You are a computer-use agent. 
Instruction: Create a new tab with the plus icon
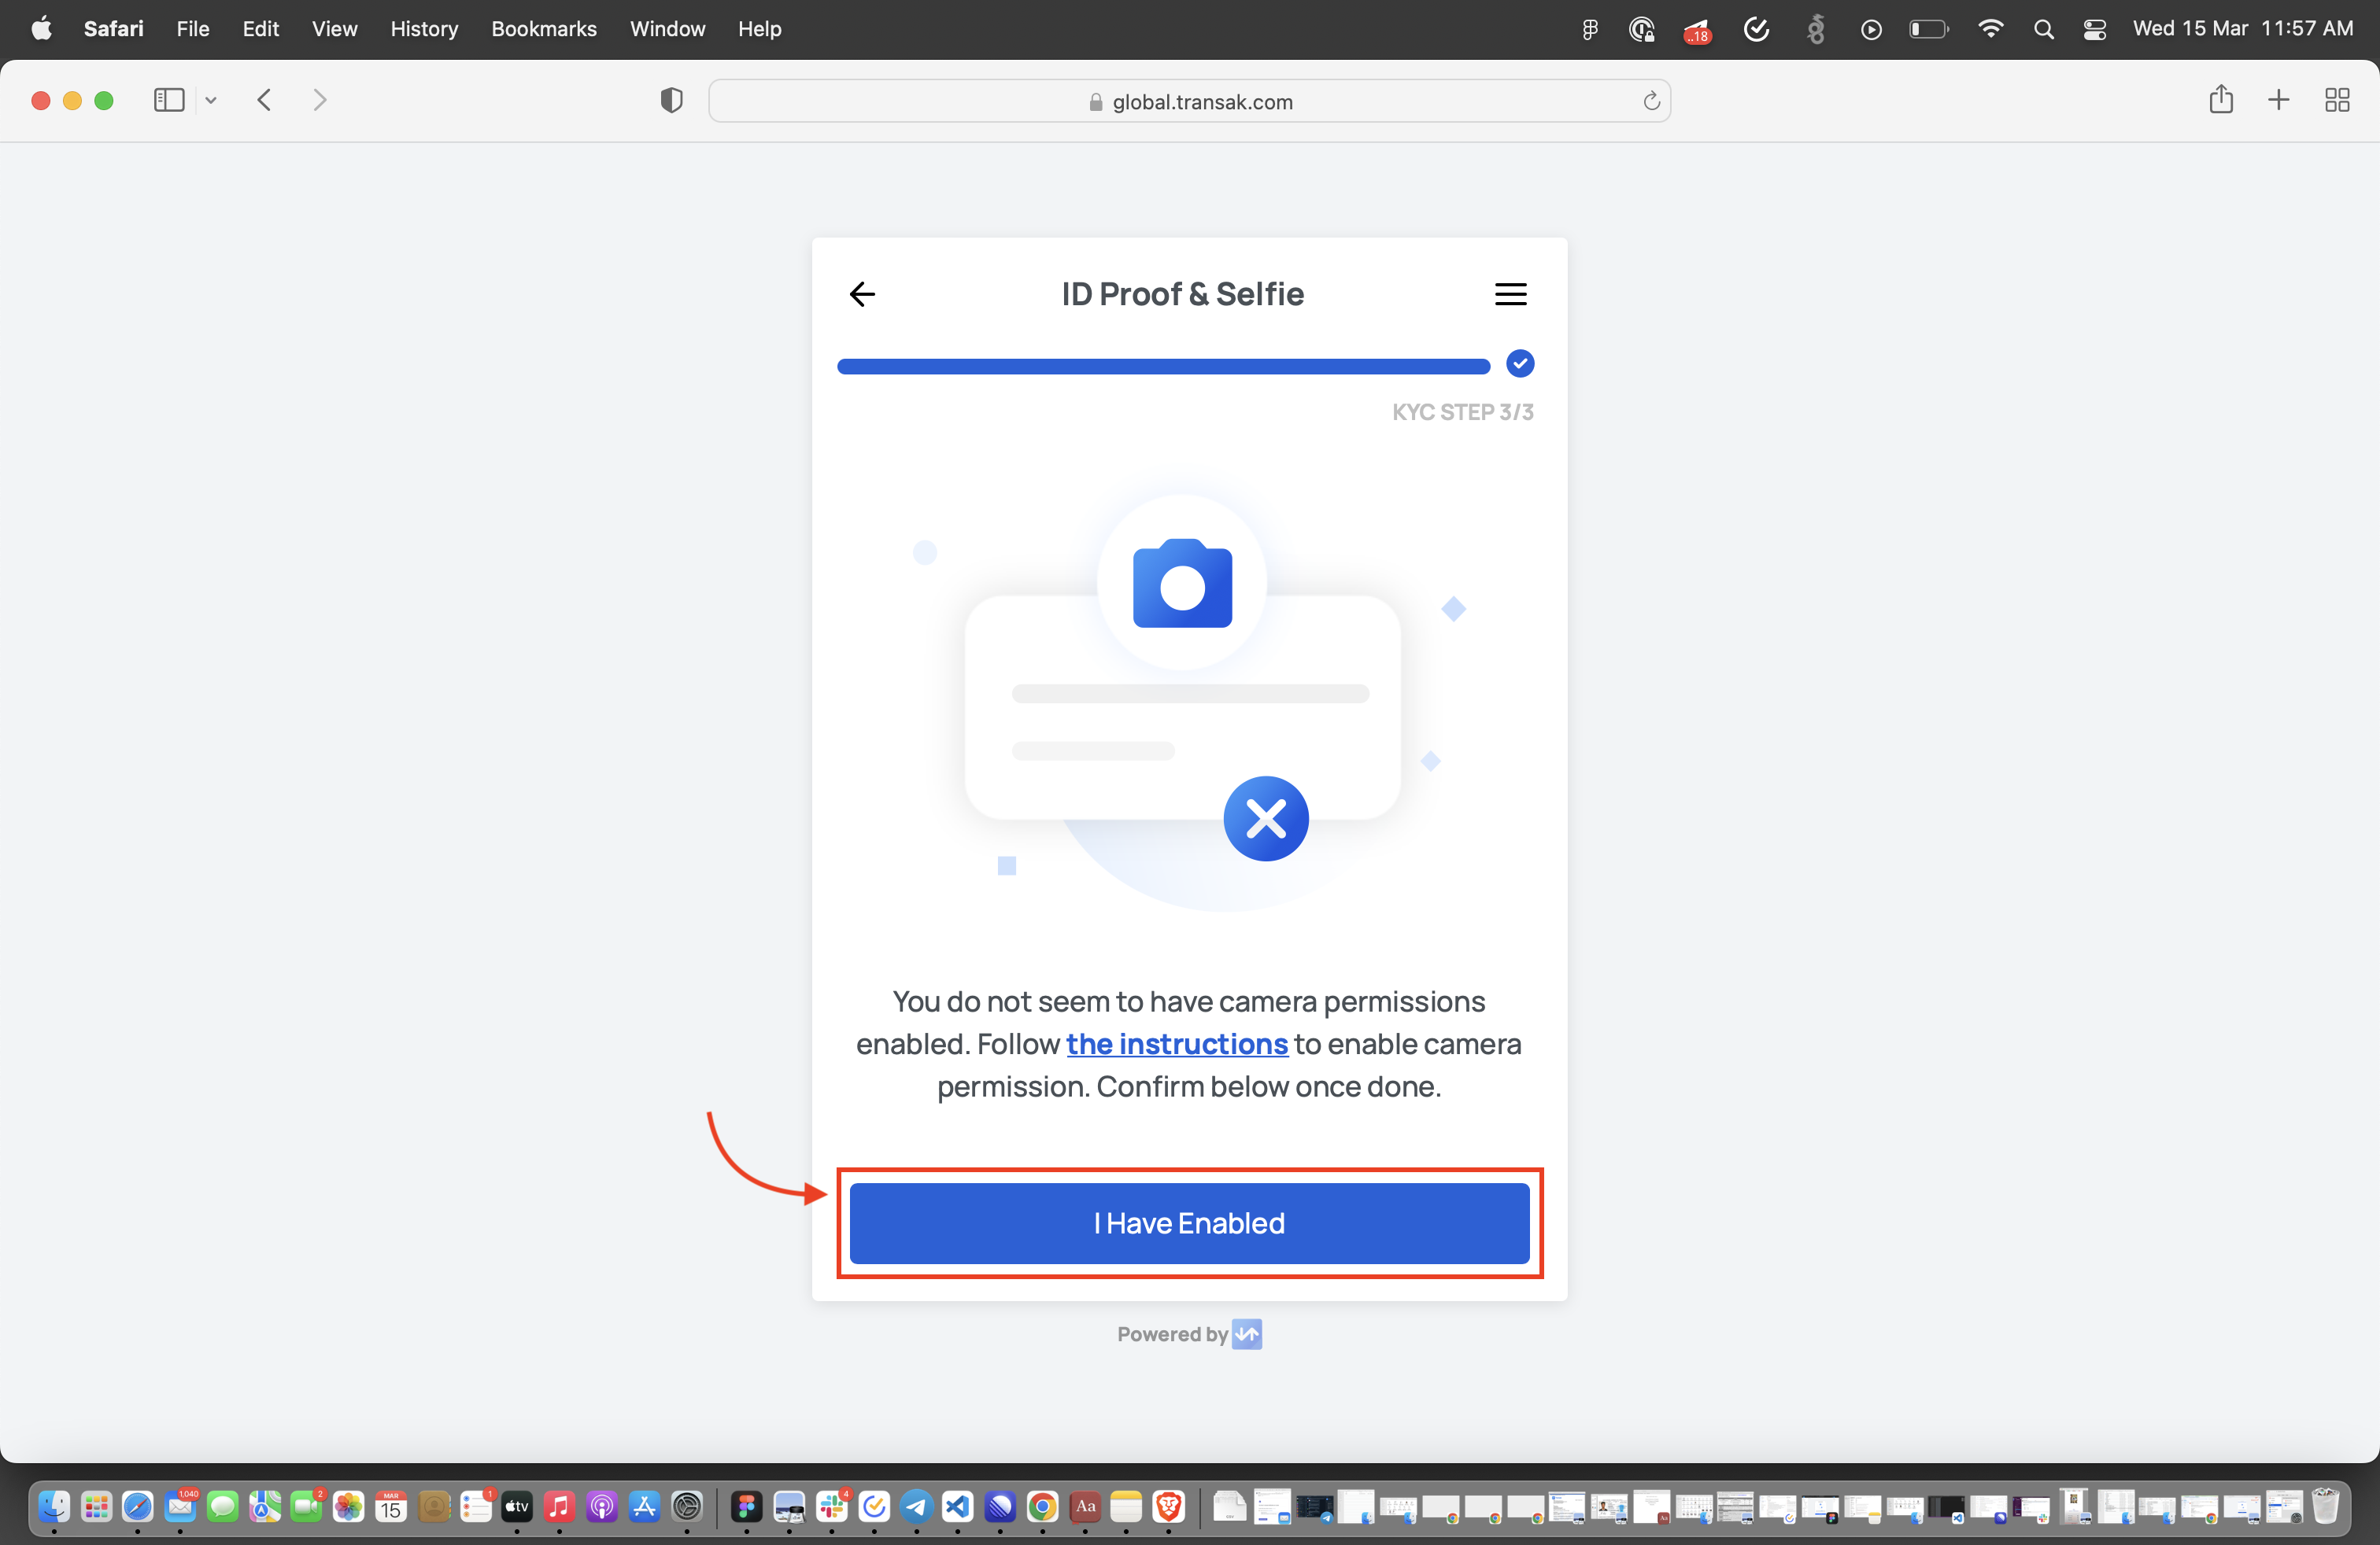pyautogui.click(x=2277, y=100)
